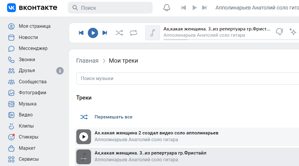This screenshot has width=299, height=166.
Task: Click the music note cover in player
Action: click(153, 33)
